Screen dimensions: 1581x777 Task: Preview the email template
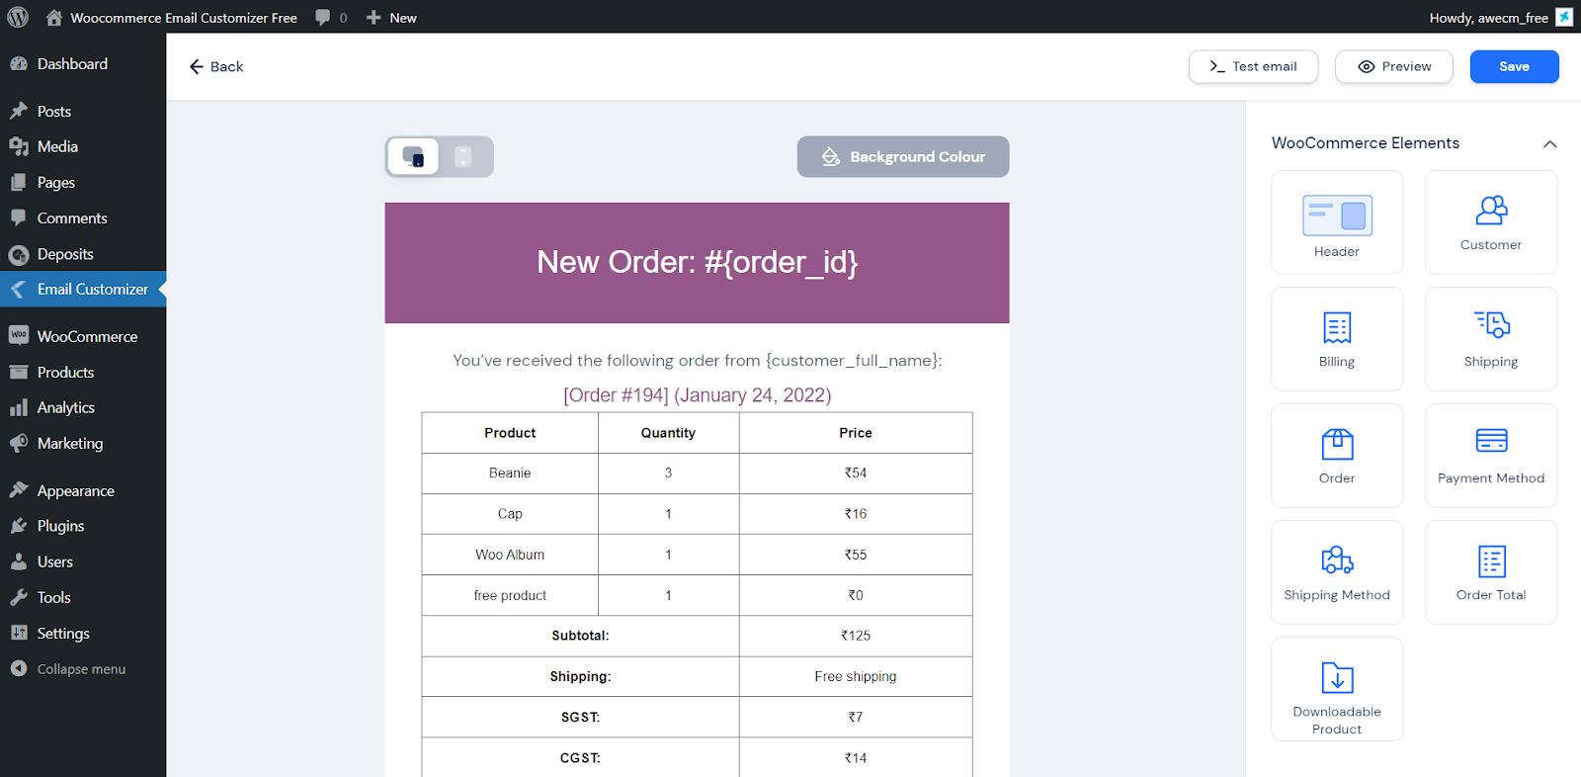(x=1394, y=66)
